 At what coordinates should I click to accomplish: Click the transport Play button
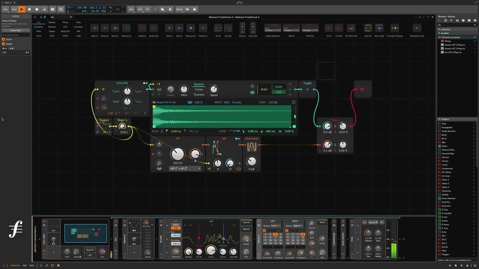pyautogui.click(x=22, y=9)
